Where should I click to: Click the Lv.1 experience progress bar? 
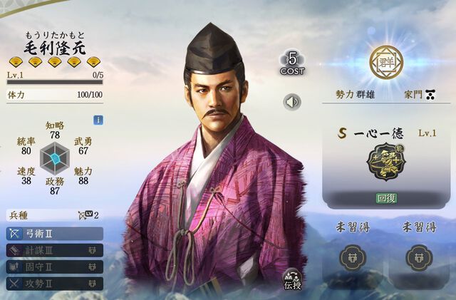point(55,83)
